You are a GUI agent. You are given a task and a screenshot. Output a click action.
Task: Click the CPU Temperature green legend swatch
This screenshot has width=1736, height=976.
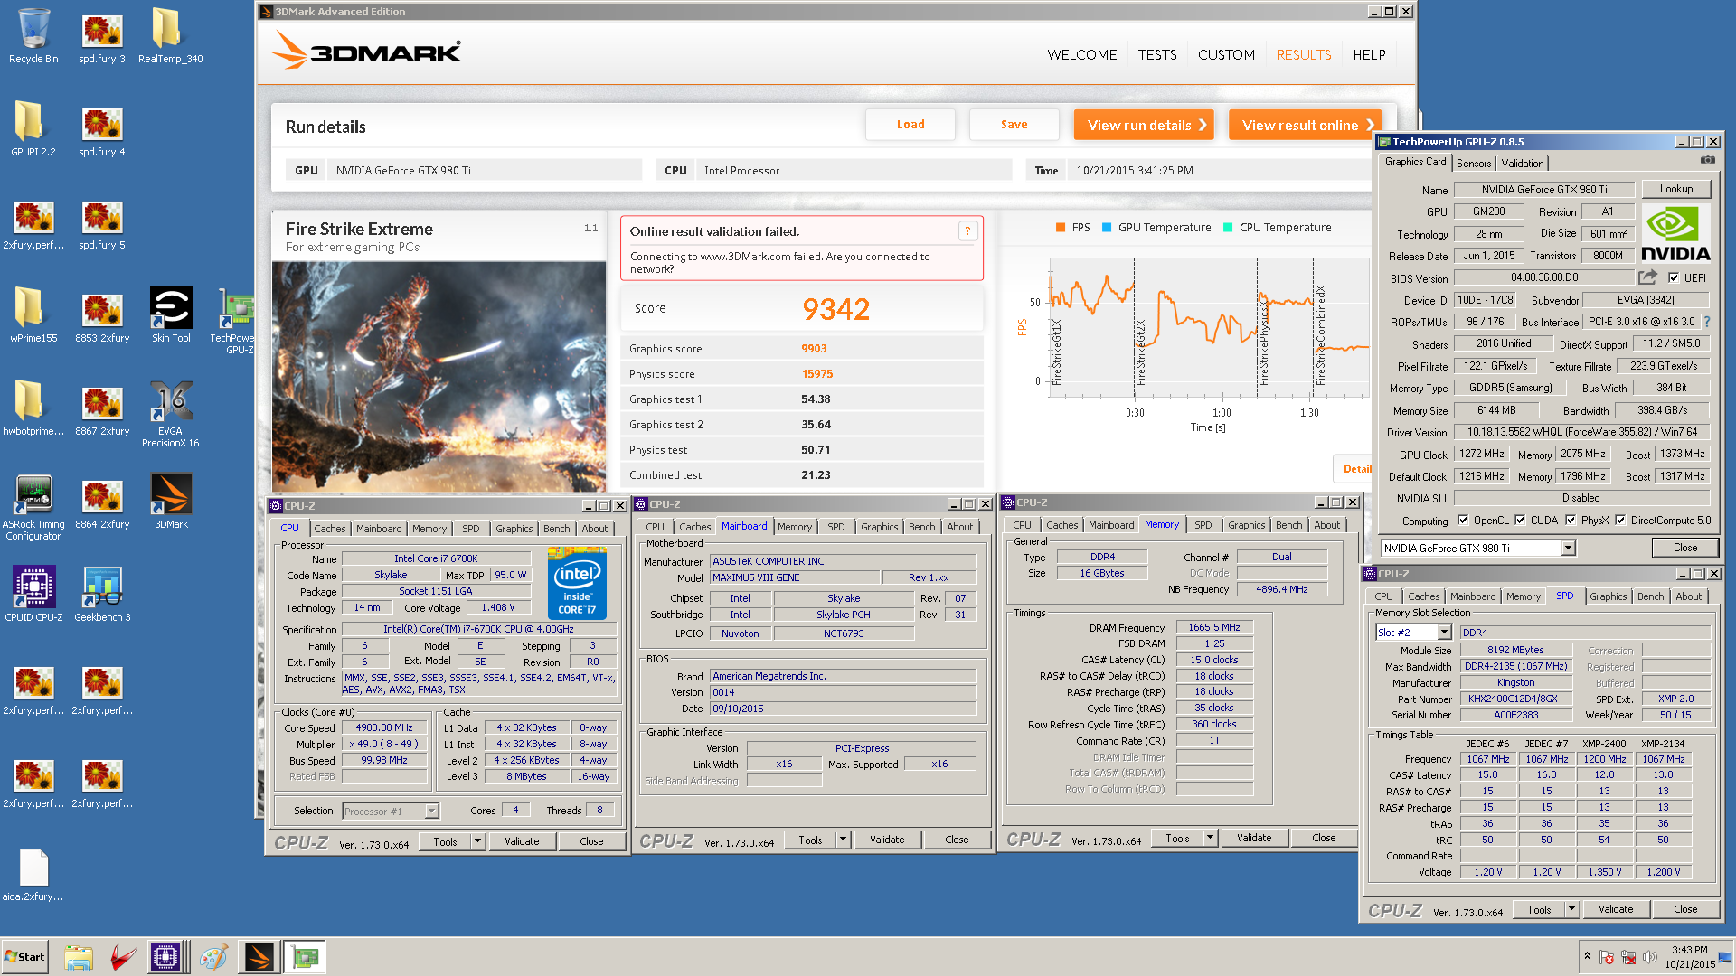pos(1228,228)
